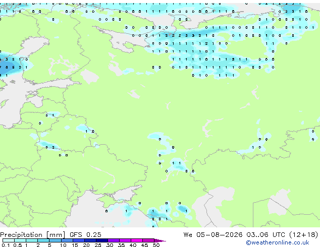Choose the 20–25 mm legend swatch

click(x=90, y=240)
